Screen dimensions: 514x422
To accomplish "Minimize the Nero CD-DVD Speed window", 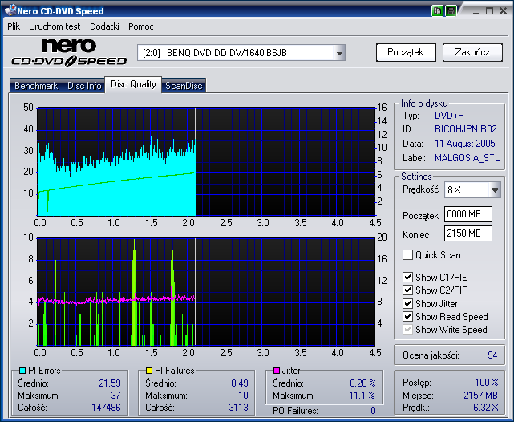I will click(x=476, y=11).
